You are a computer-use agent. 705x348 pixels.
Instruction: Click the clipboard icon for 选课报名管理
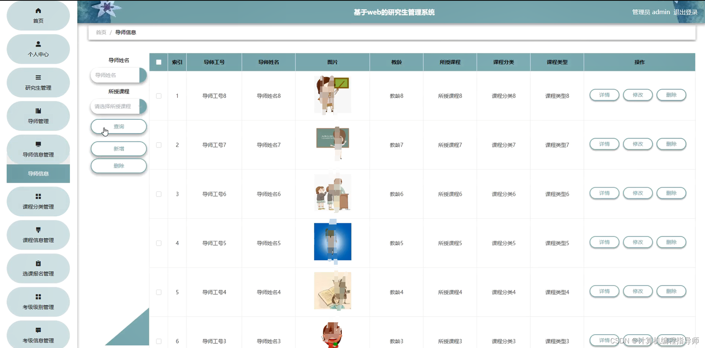tap(38, 263)
